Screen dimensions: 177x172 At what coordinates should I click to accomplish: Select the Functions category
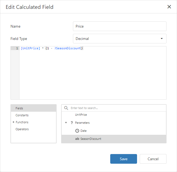pos(22,122)
